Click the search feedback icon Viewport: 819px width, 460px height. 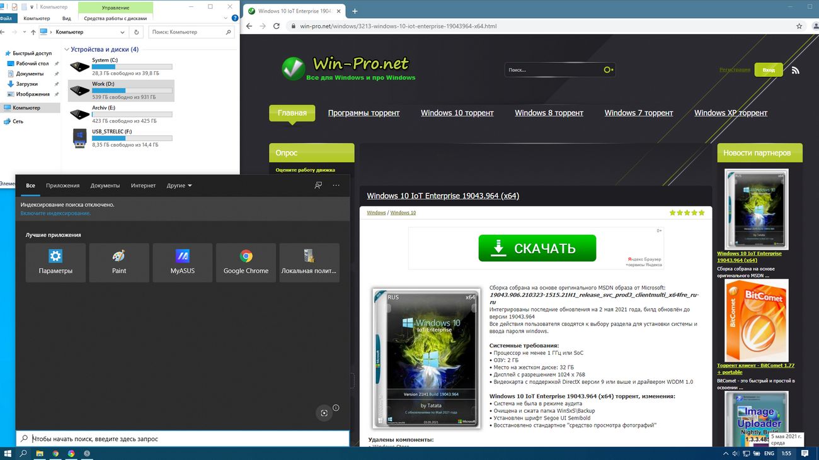pos(318,186)
